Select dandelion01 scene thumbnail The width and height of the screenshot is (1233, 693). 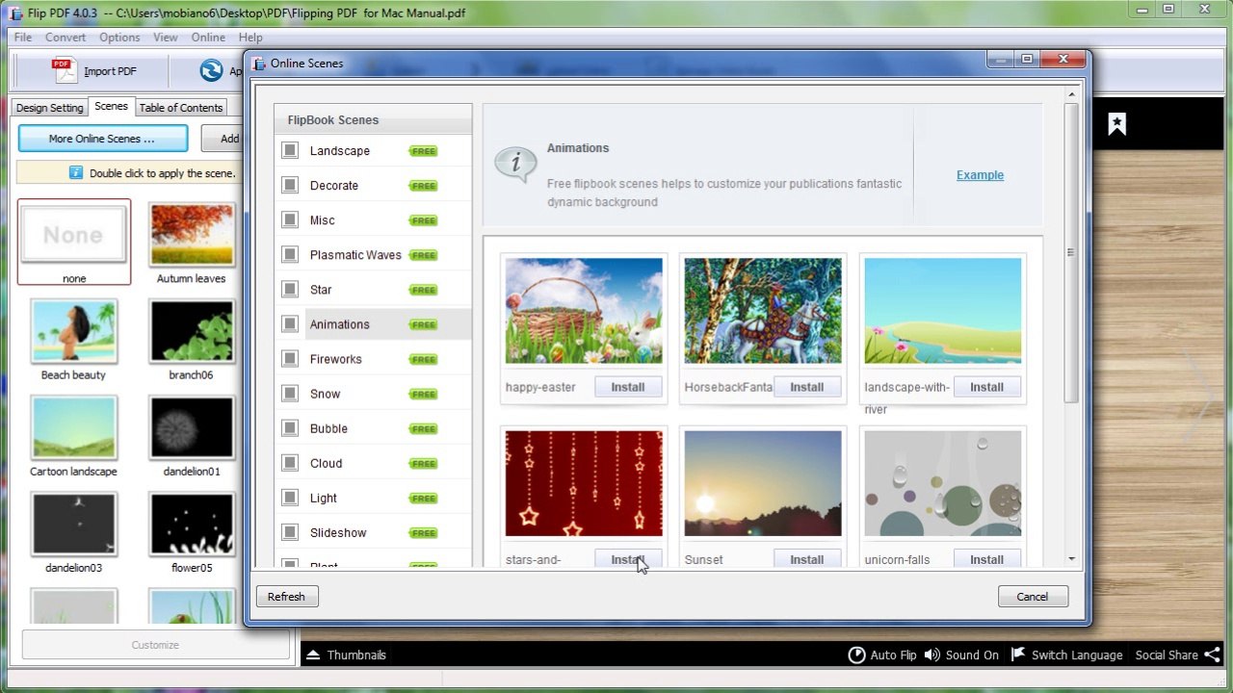(x=192, y=427)
